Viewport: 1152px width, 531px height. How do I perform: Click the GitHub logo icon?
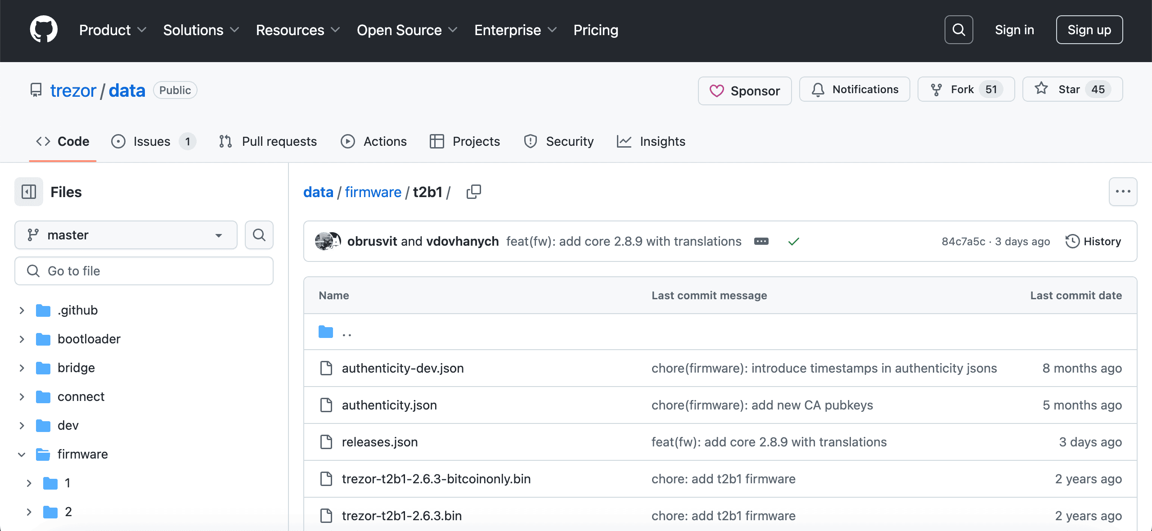click(44, 30)
